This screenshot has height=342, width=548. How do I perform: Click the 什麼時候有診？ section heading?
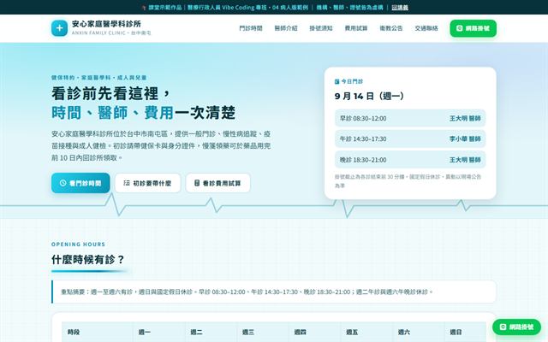88,259
